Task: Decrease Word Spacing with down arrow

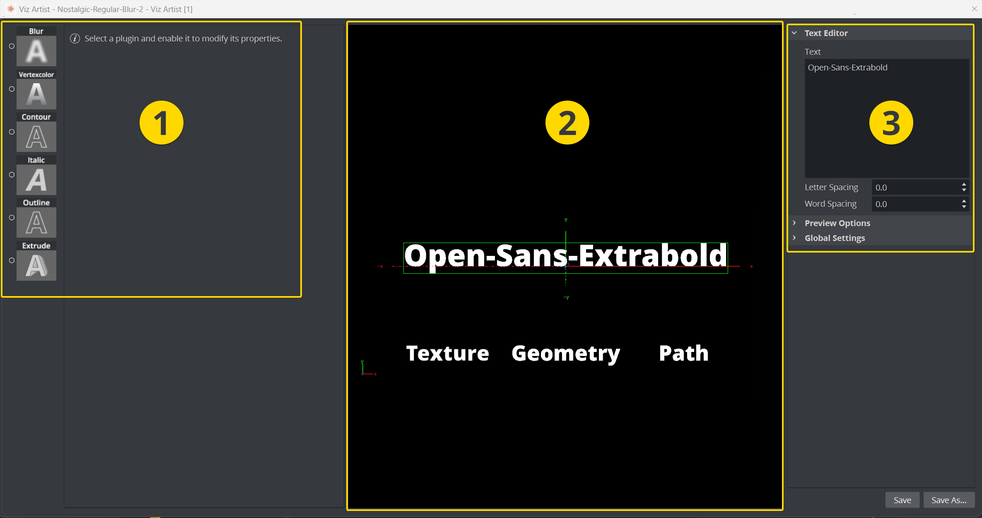Action: tap(964, 207)
